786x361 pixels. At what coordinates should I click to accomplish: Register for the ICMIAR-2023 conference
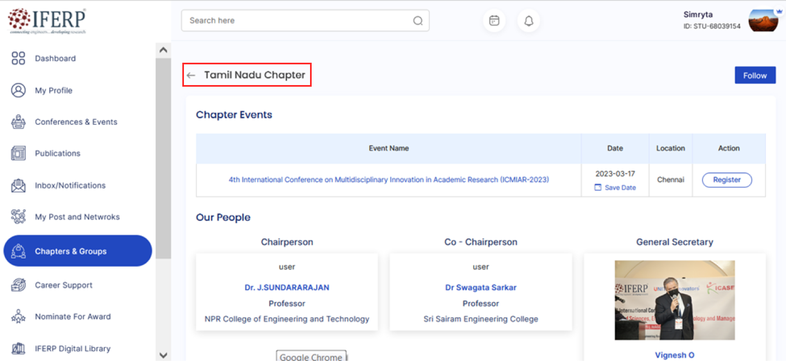(727, 180)
